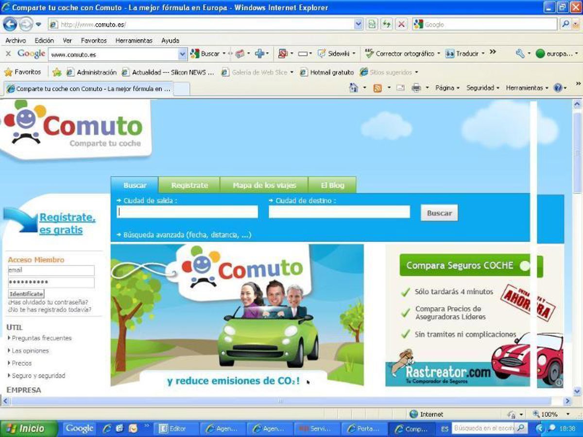Click the blue help question mark icon
The height and width of the screenshot is (437, 583).
pyautogui.click(x=558, y=88)
